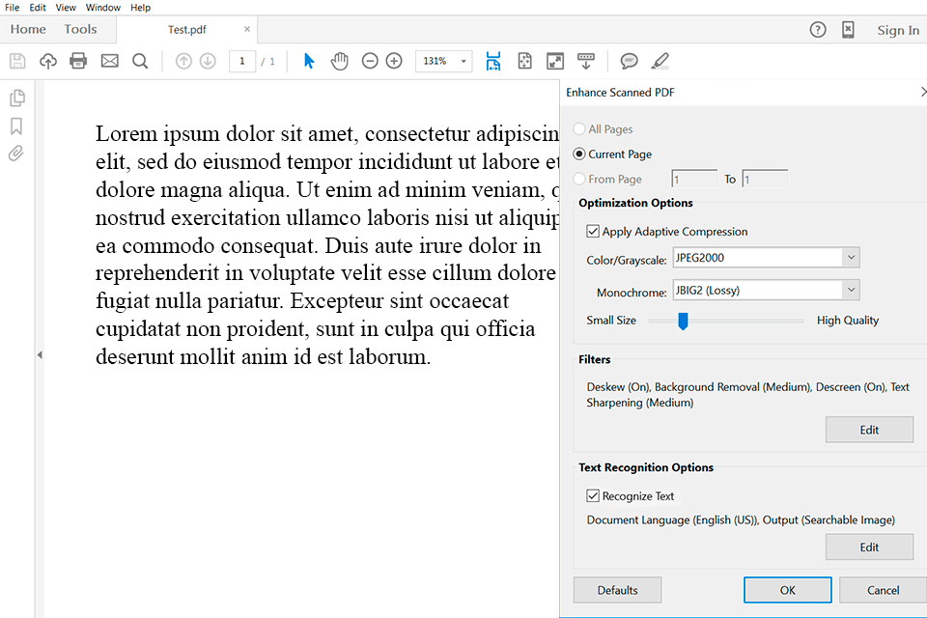The width and height of the screenshot is (927, 618).
Task: Select the Hand pan tool
Action: click(x=339, y=61)
